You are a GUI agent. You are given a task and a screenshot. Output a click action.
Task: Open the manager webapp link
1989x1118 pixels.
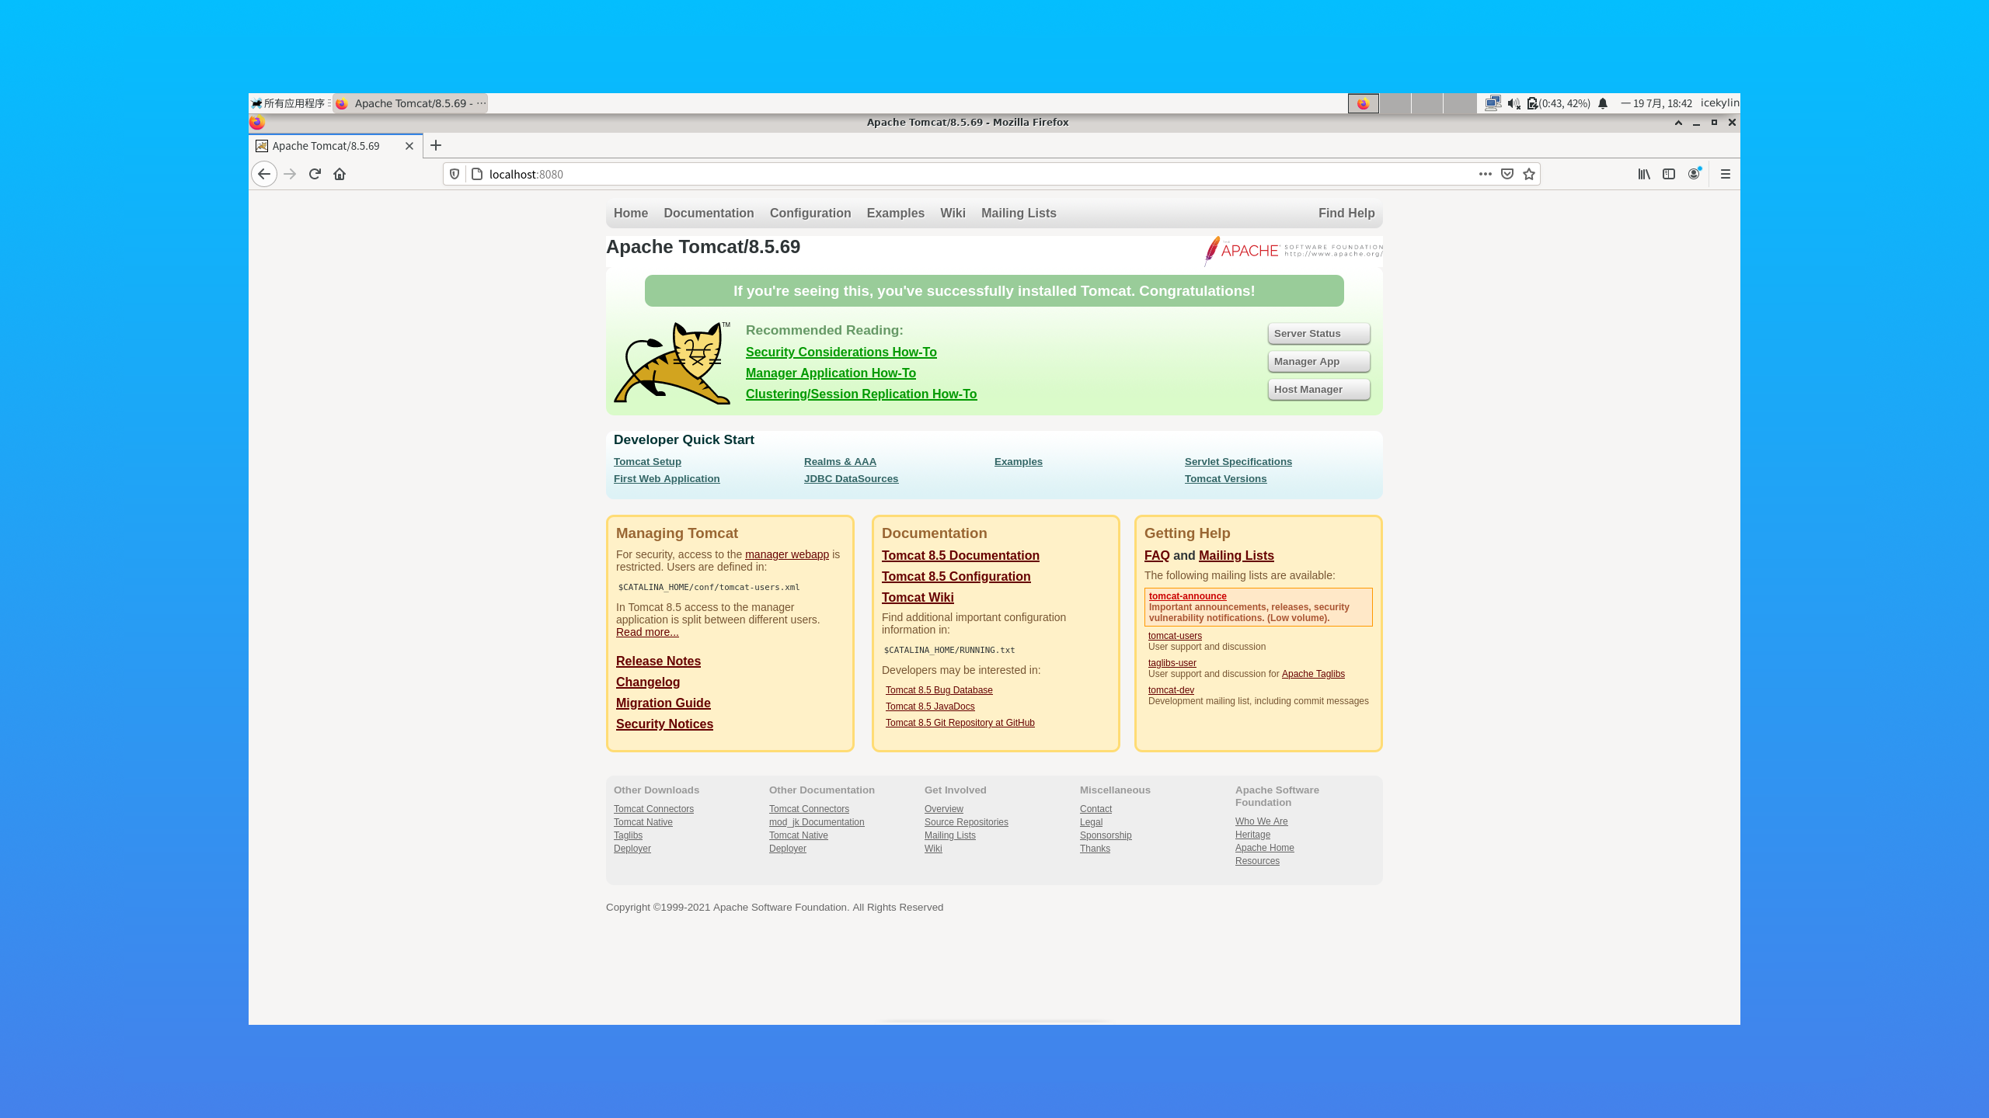coord(786,554)
